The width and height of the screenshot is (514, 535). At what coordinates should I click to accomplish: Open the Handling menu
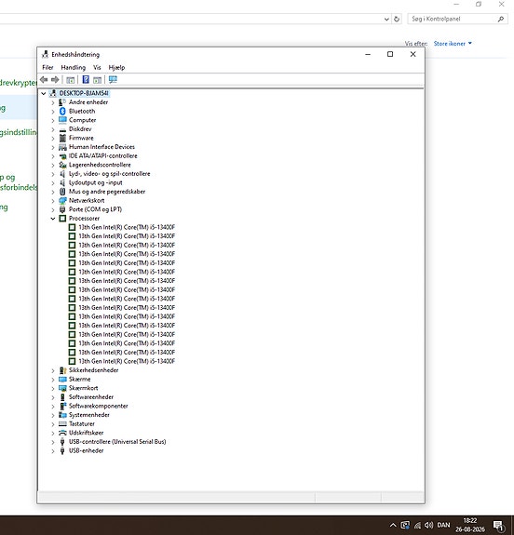(73, 68)
